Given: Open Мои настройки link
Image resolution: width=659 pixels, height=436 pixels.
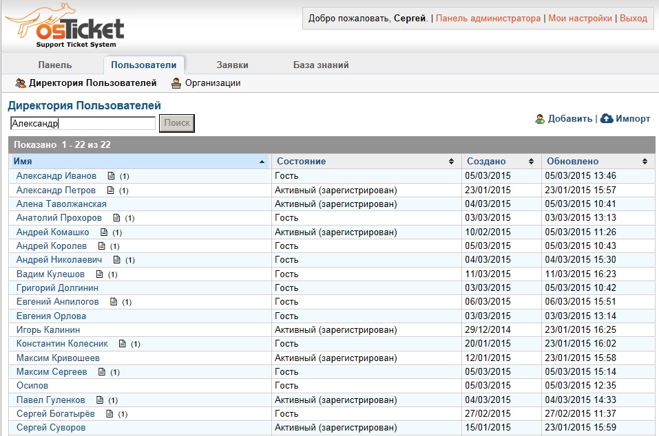Looking at the screenshot, I should pyautogui.click(x=580, y=19).
